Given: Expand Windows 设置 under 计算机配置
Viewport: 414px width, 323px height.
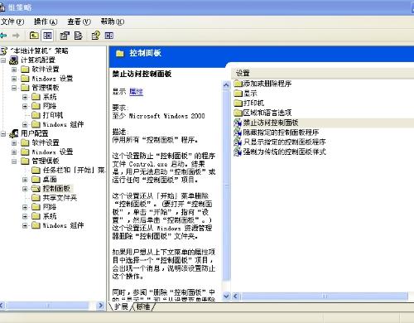Looking at the screenshot, I should (14, 79).
